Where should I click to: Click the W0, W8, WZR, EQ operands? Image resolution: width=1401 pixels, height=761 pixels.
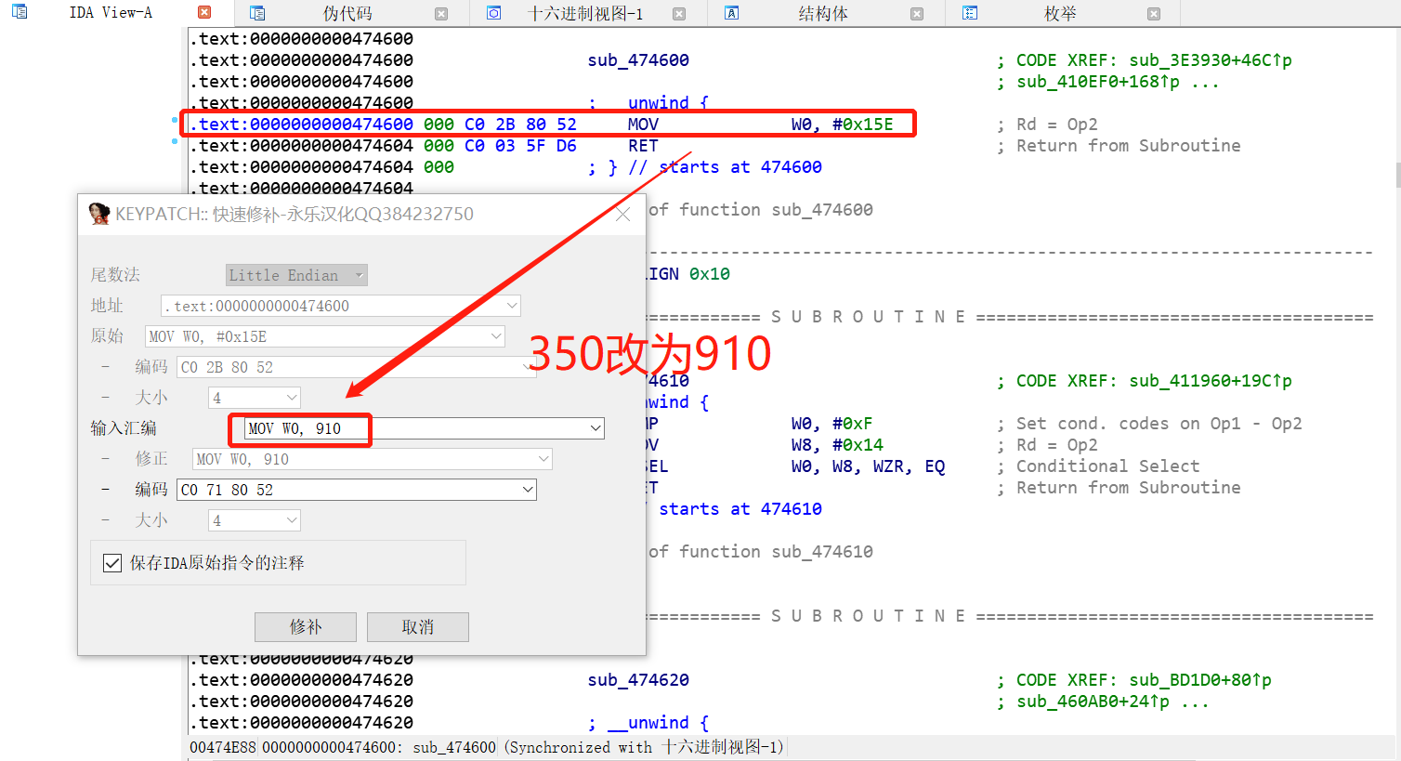869,466
